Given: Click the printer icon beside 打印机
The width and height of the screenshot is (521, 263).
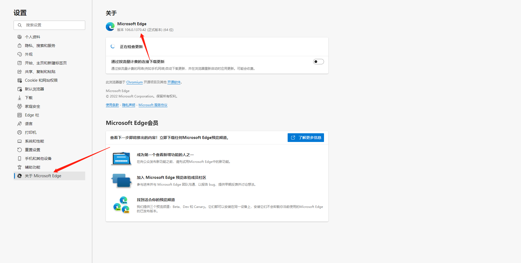Looking at the screenshot, I should point(20,132).
